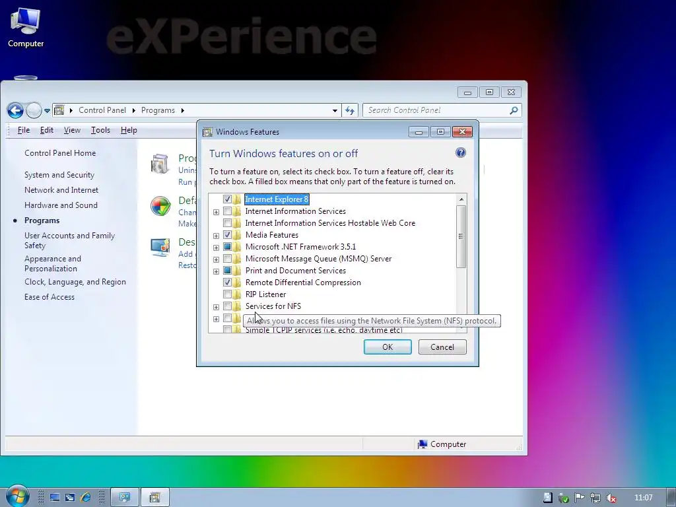Expand the Internet Information Services node
The height and width of the screenshot is (507, 676).
click(216, 212)
